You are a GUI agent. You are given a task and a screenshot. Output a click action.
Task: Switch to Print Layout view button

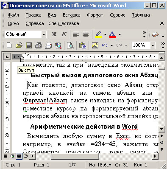pyautogui.click(x=19, y=156)
